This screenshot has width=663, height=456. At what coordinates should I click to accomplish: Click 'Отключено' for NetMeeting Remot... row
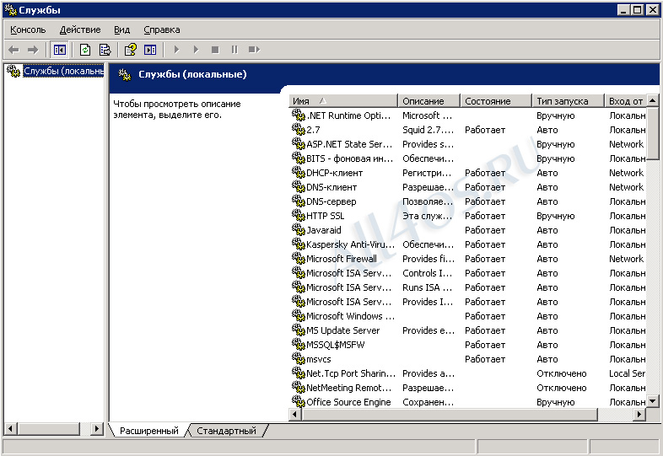tap(562, 388)
